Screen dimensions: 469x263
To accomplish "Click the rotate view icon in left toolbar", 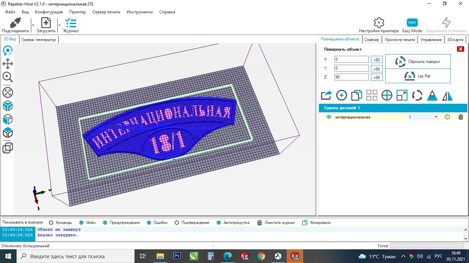I will click(x=8, y=51).
